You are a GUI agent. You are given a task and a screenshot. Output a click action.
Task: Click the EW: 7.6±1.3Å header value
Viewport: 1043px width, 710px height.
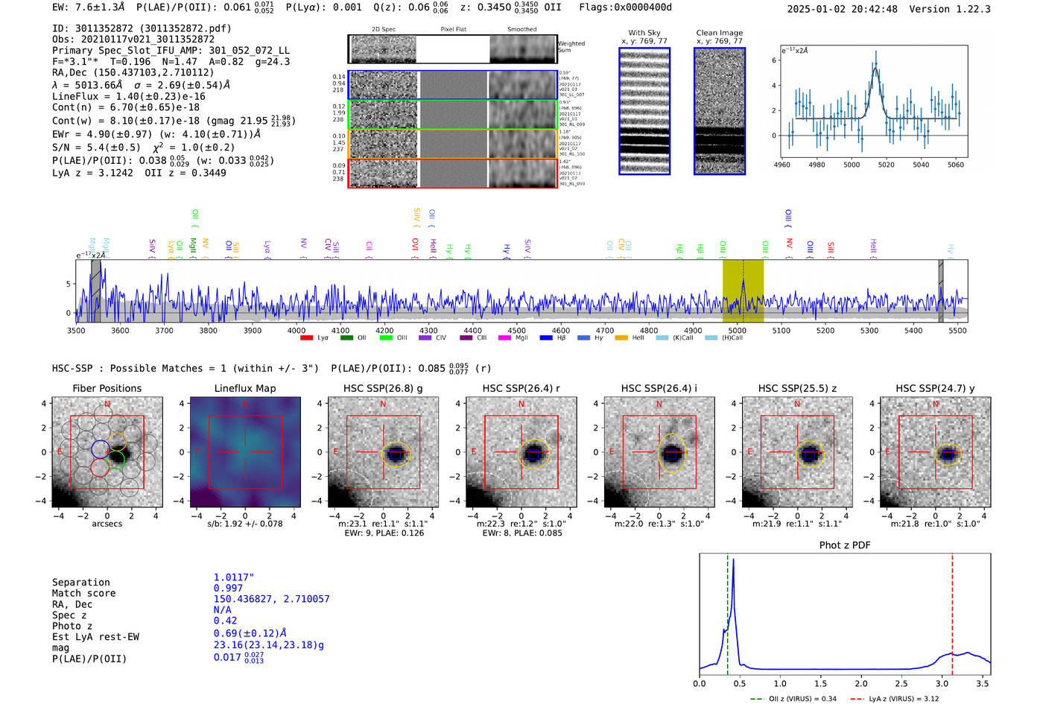[x=89, y=7]
